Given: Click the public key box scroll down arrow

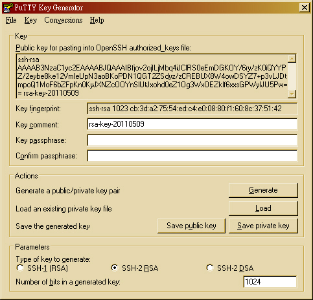Looking at the screenshot, I should pyautogui.click(x=292, y=94).
